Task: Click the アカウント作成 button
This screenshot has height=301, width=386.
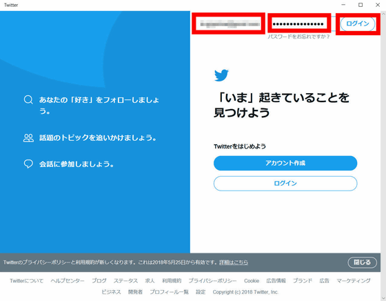Action: (x=285, y=163)
